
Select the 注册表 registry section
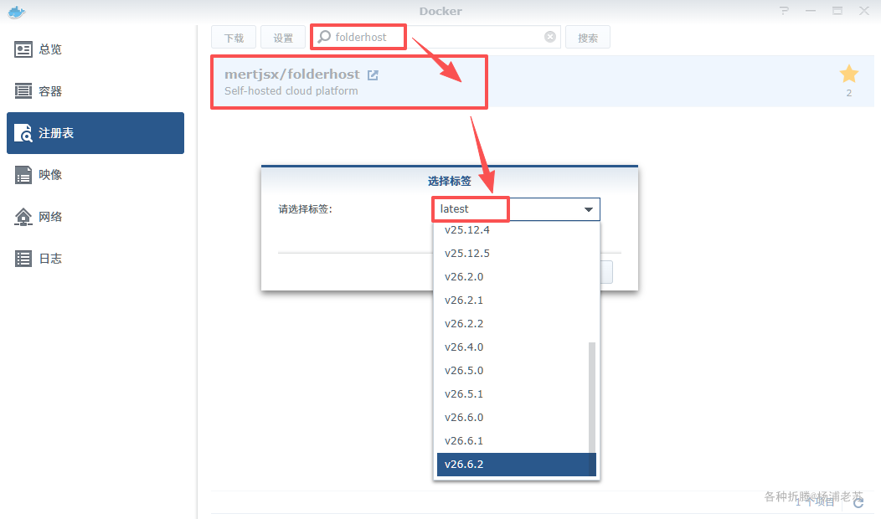[x=95, y=133]
